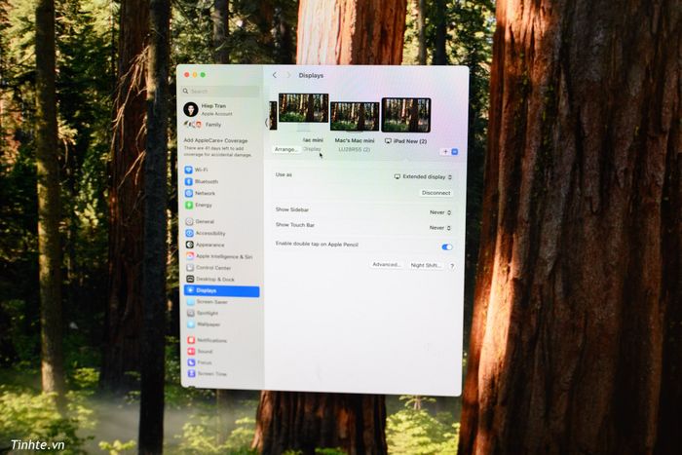Screen dimensions: 682x455
Task: Open the Energy settings icon
Action: click(189, 205)
